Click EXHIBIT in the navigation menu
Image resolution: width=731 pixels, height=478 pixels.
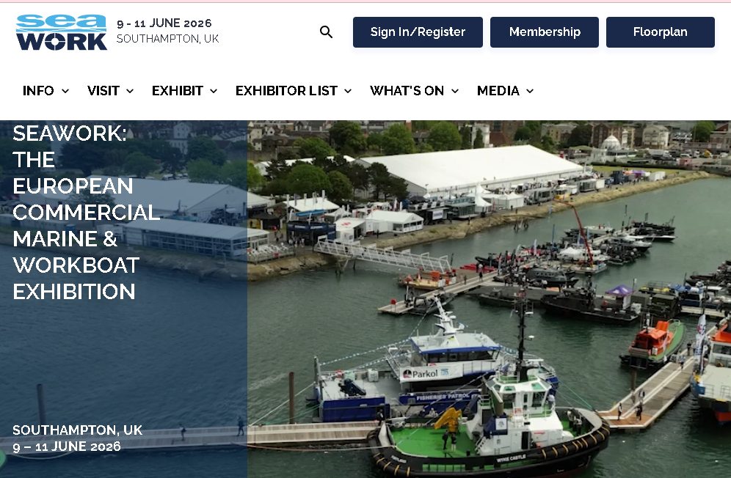pyautogui.click(x=175, y=91)
